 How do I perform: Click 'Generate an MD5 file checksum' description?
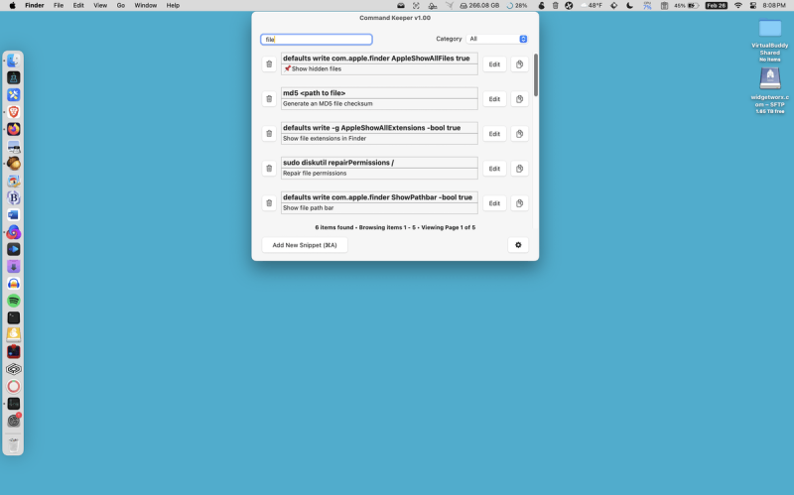coord(379,104)
